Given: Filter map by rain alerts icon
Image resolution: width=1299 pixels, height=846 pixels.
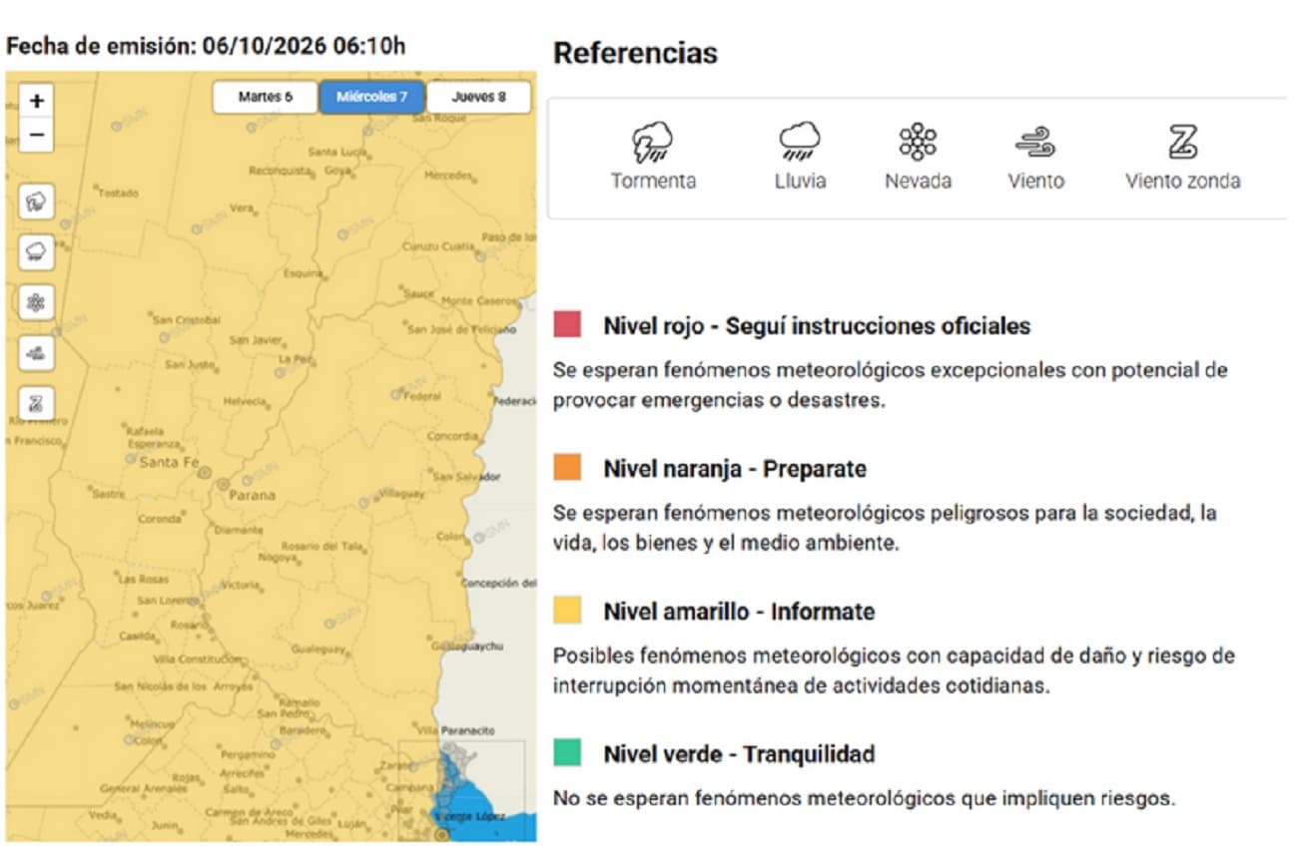Looking at the screenshot, I should [37, 252].
